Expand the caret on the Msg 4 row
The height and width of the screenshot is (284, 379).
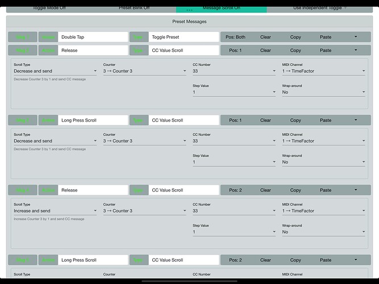356,190
